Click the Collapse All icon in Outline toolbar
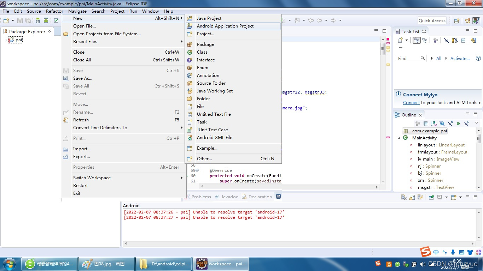Image resolution: width=483 pixels, height=271 pixels. (426, 124)
